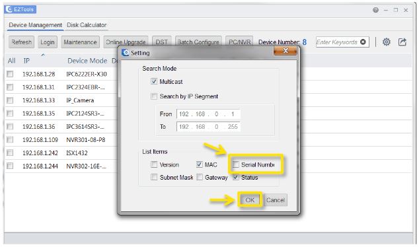Open the help question mark icon
The image size is (419, 247).
point(375,10)
